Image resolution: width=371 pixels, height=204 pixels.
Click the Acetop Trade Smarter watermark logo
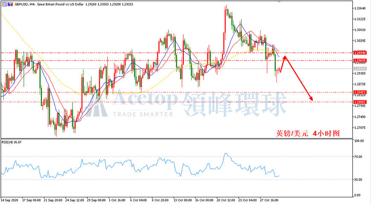point(186,104)
